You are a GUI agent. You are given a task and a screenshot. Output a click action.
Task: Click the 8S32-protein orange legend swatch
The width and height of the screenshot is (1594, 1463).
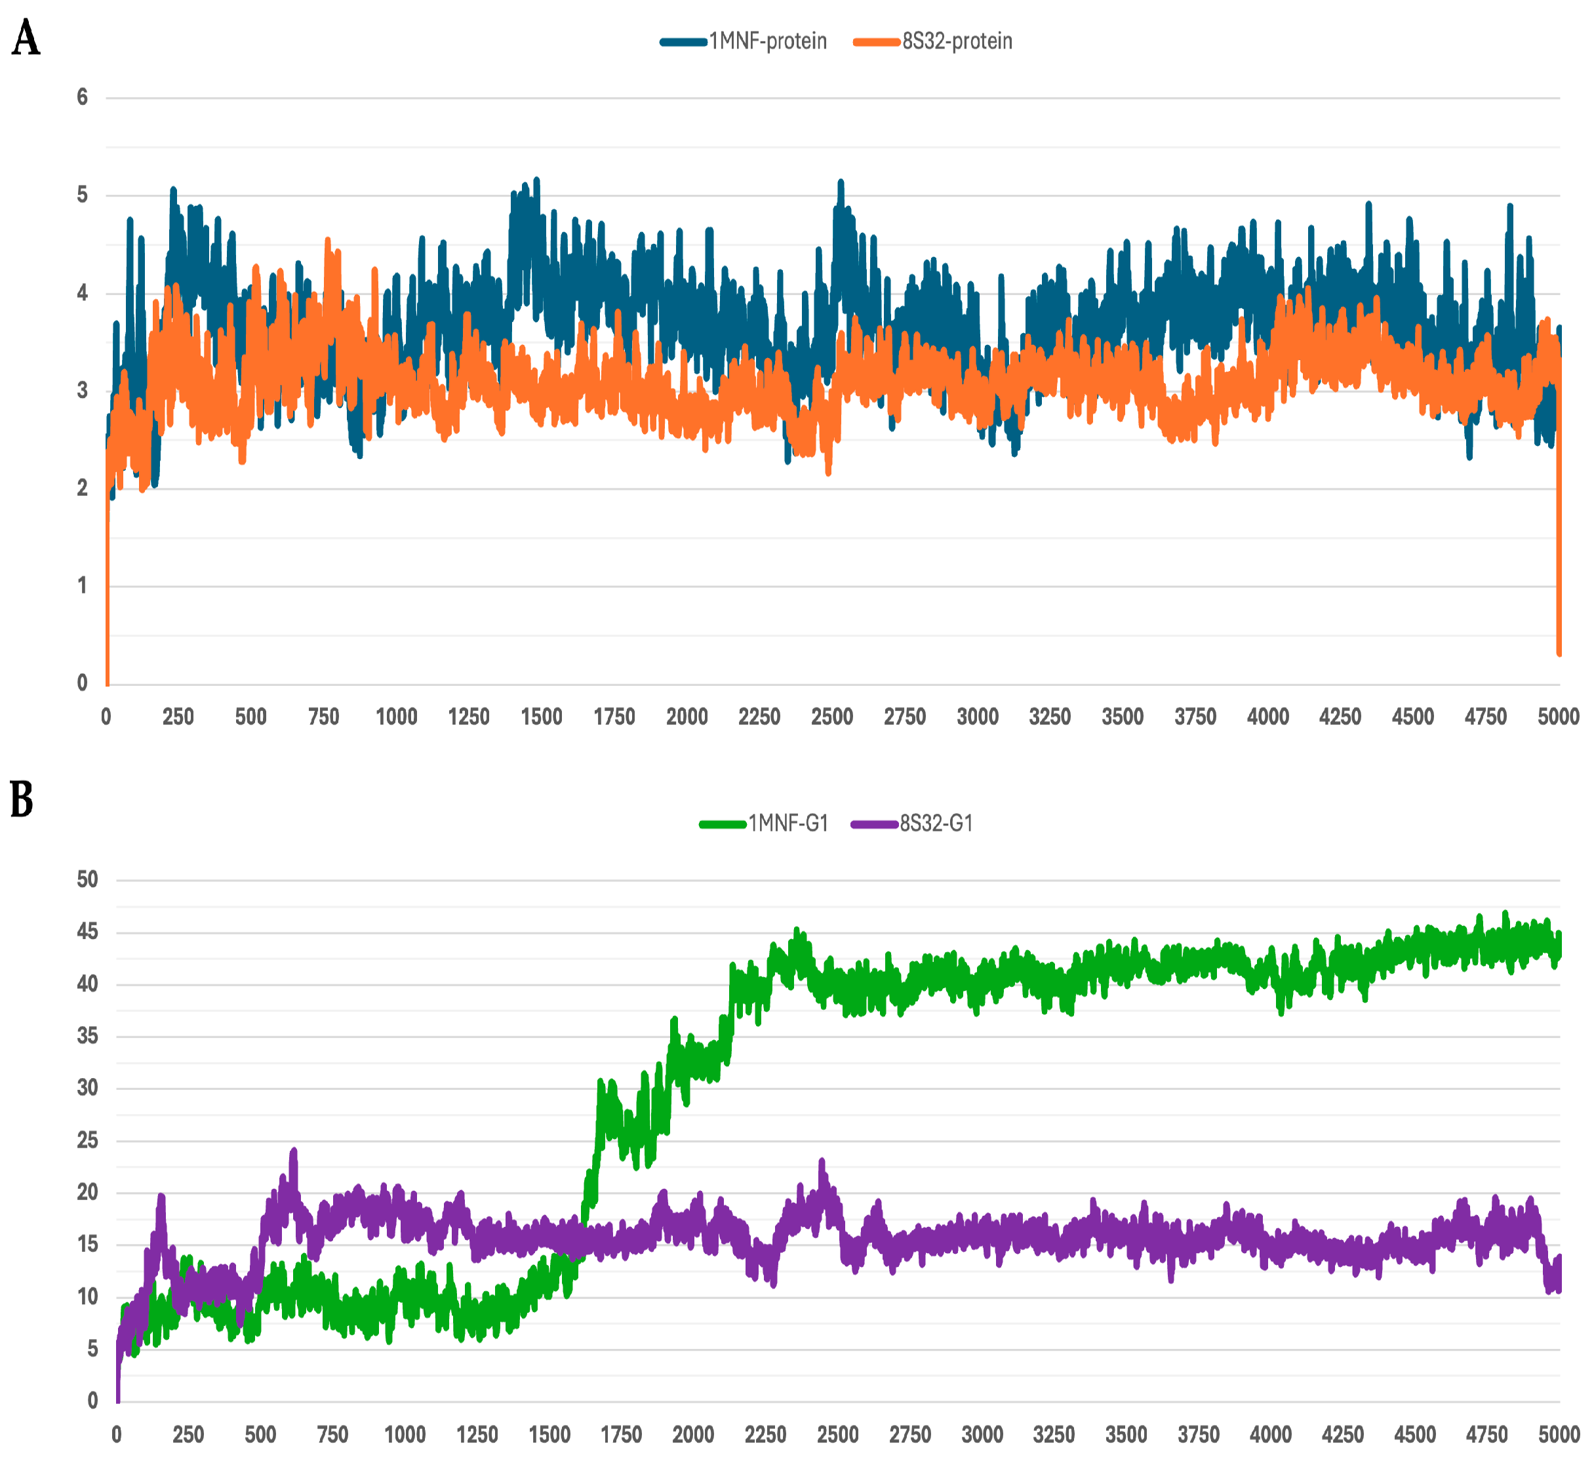pos(877,42)
